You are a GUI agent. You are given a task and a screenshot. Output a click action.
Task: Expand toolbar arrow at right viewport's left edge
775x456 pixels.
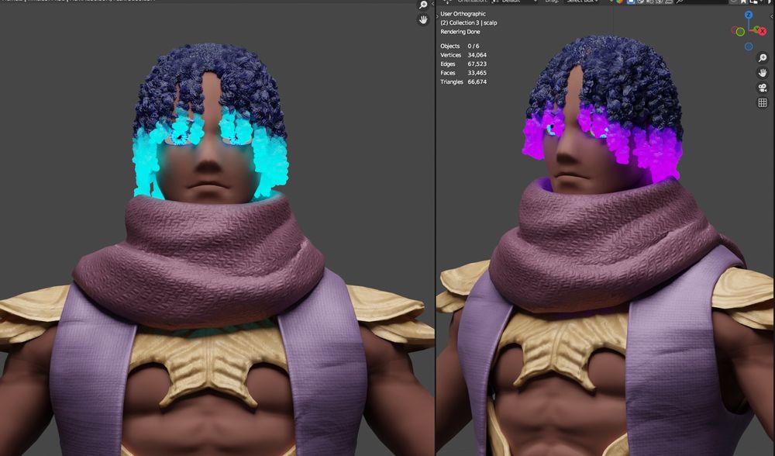point(437,17)
